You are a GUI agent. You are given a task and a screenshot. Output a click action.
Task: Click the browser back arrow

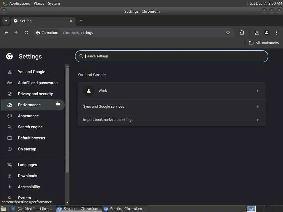pos(6,33)
